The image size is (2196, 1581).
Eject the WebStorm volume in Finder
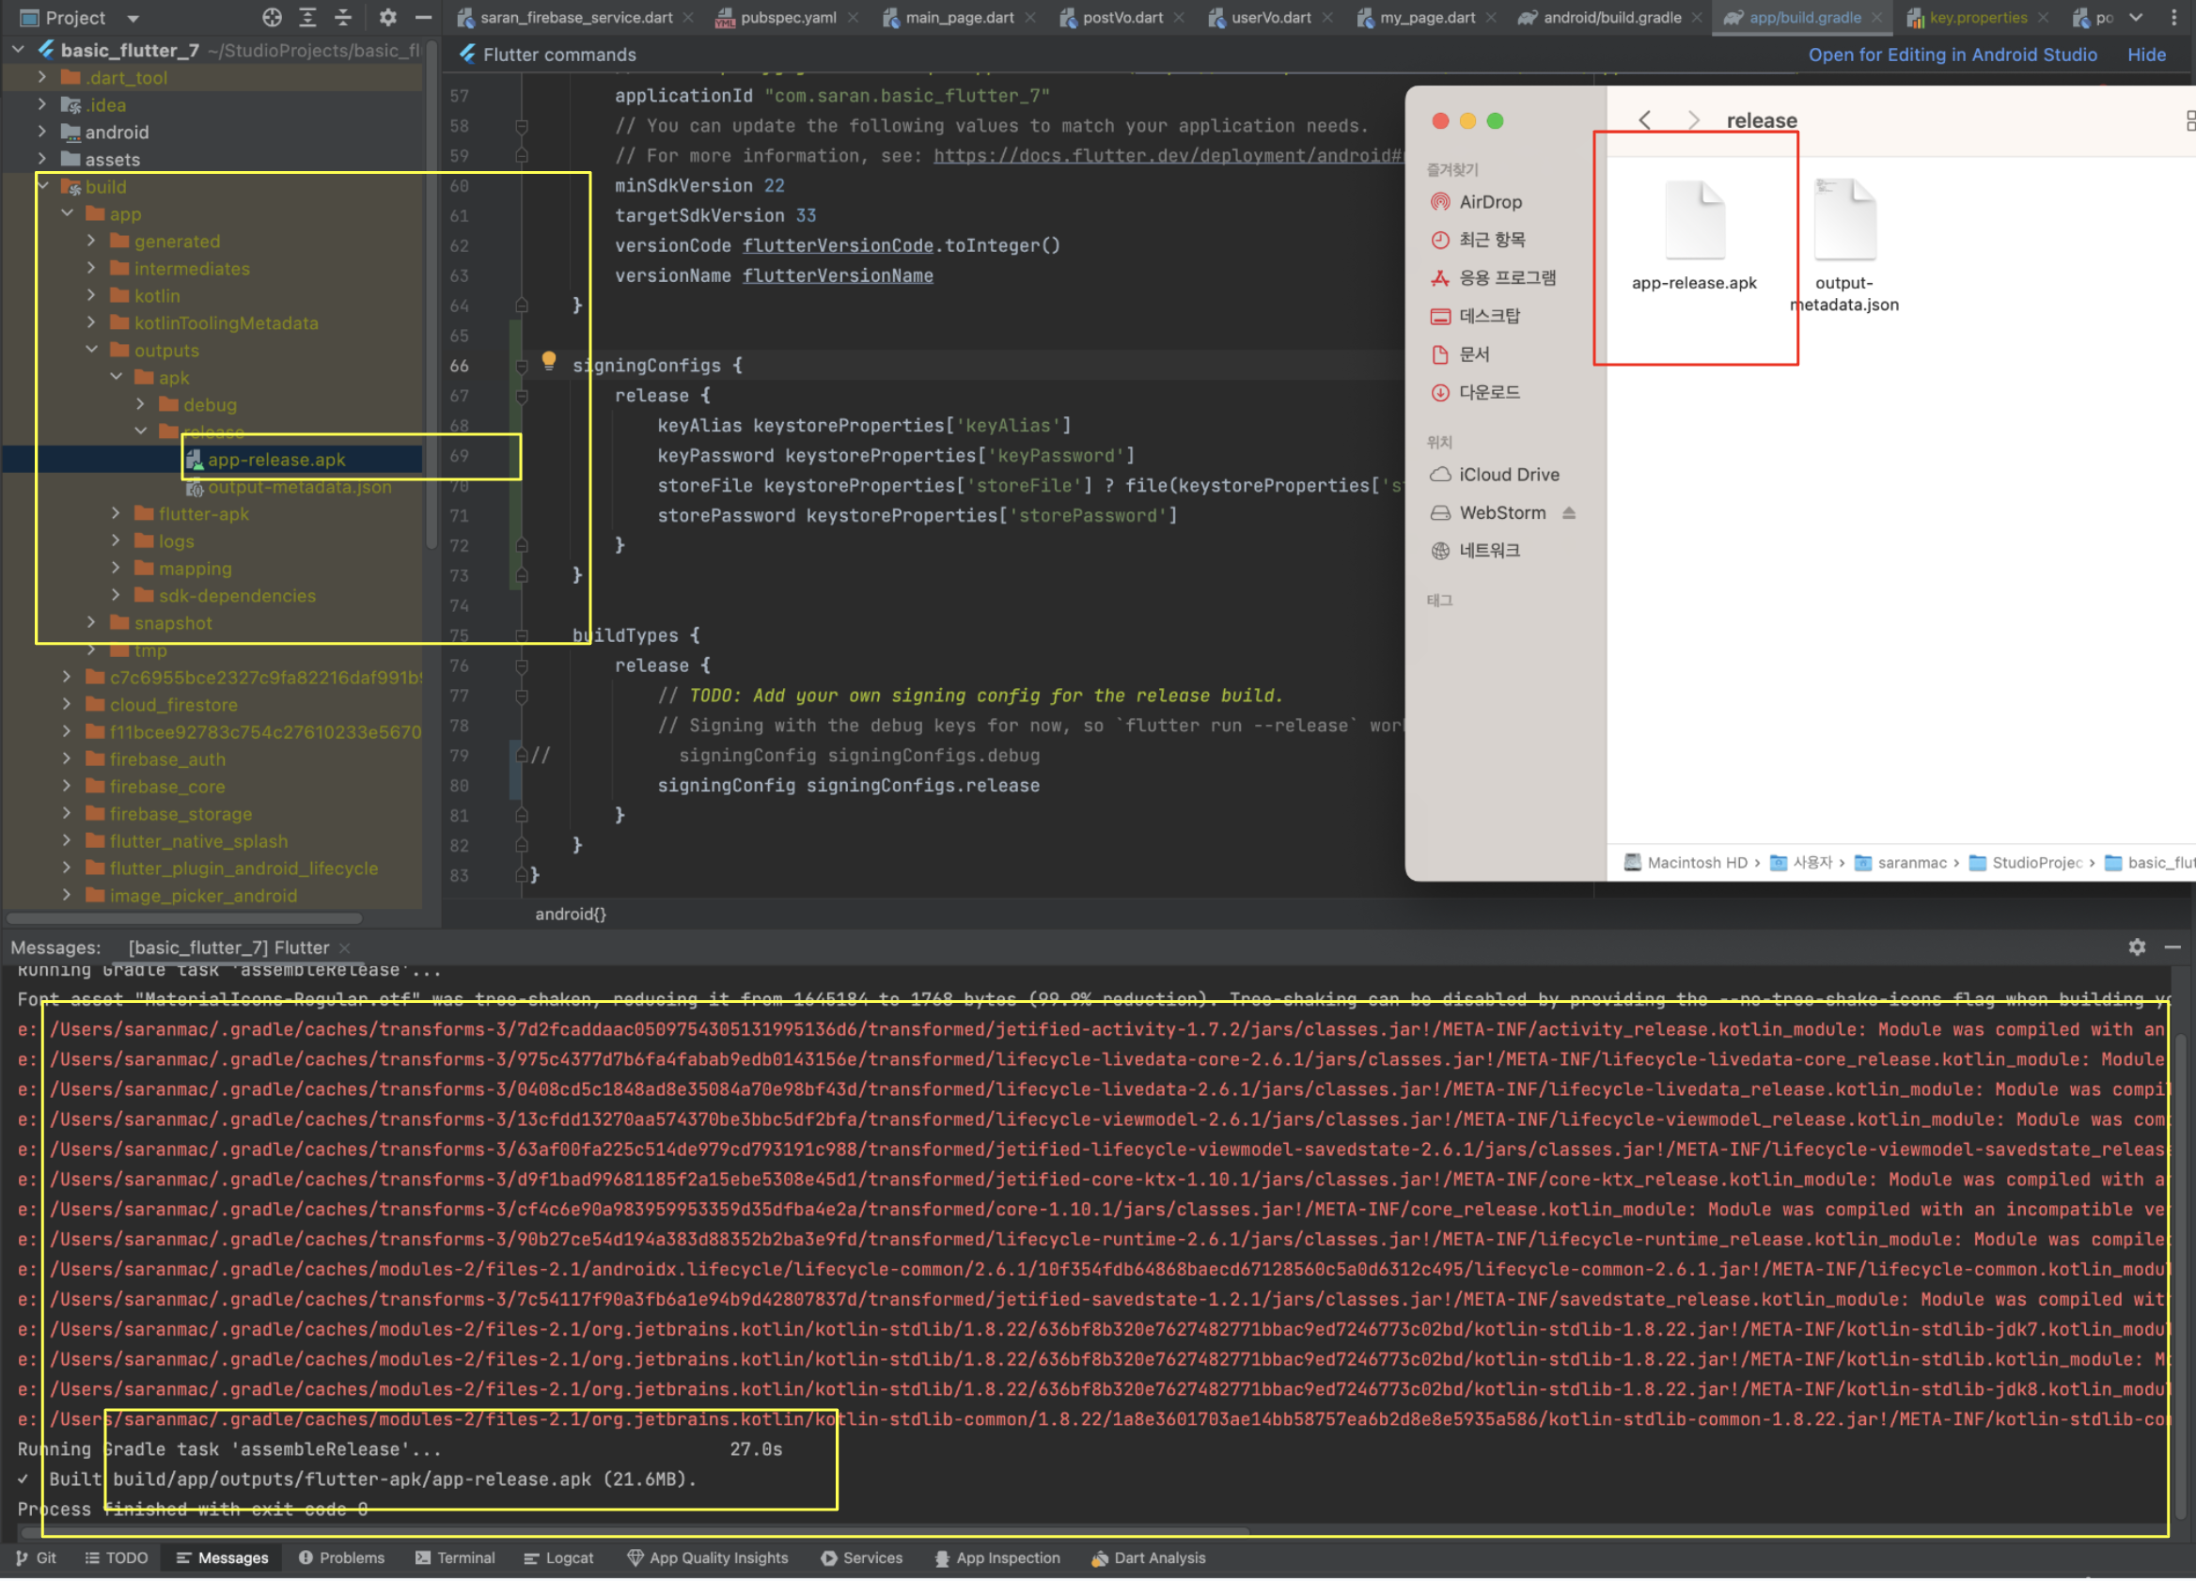pos(1569,512)
